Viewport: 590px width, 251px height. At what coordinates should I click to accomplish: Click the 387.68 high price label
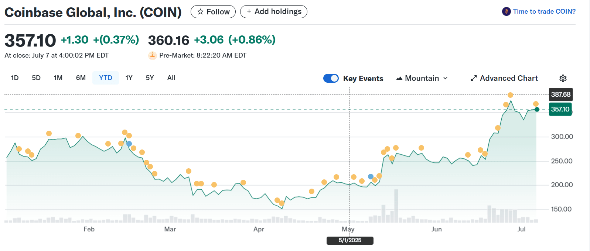click(561, 94)
